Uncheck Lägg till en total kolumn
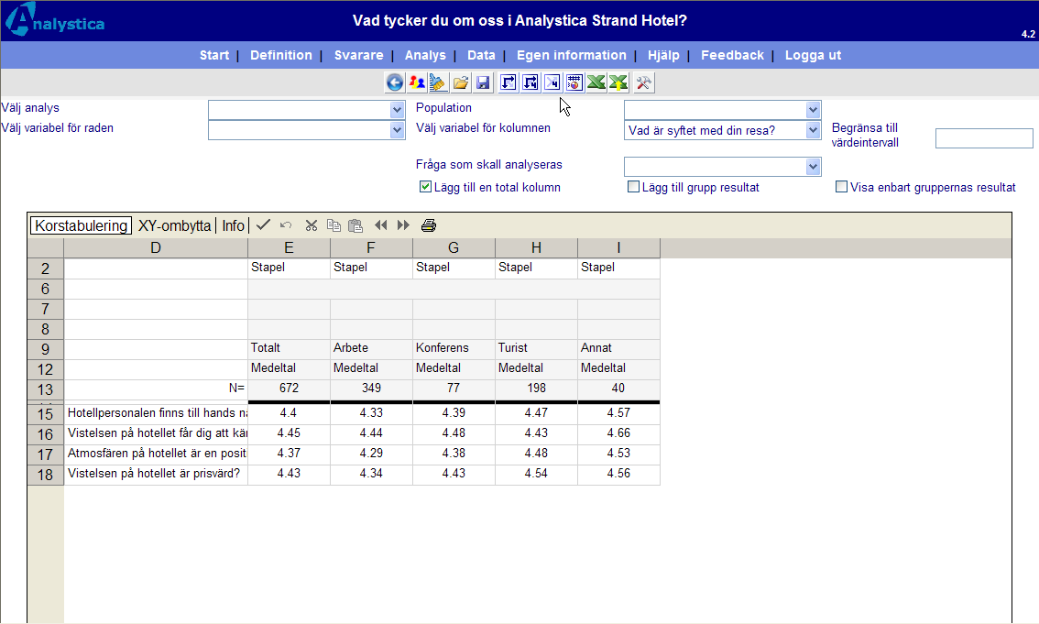1039x624 pixels. pyautogui.click(x=425, y=187)
